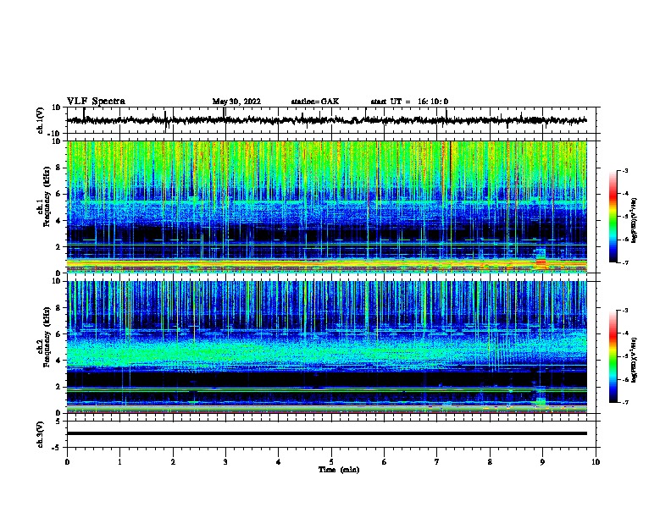The width and height of the screenshot is (671, 518).
Task: Click the ch.1 color scale bar
Action: click(613, 217)
